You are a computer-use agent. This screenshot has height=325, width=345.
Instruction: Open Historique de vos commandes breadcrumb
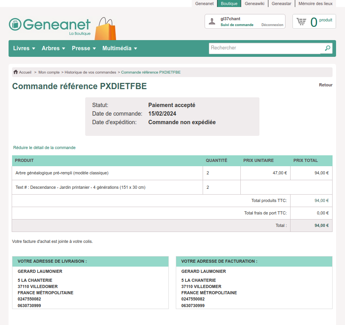[x=90, y=72]
